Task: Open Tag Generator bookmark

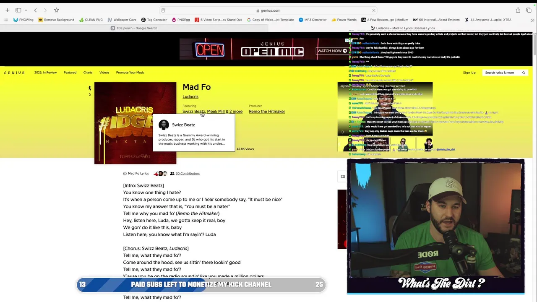Action: point(154,20)
